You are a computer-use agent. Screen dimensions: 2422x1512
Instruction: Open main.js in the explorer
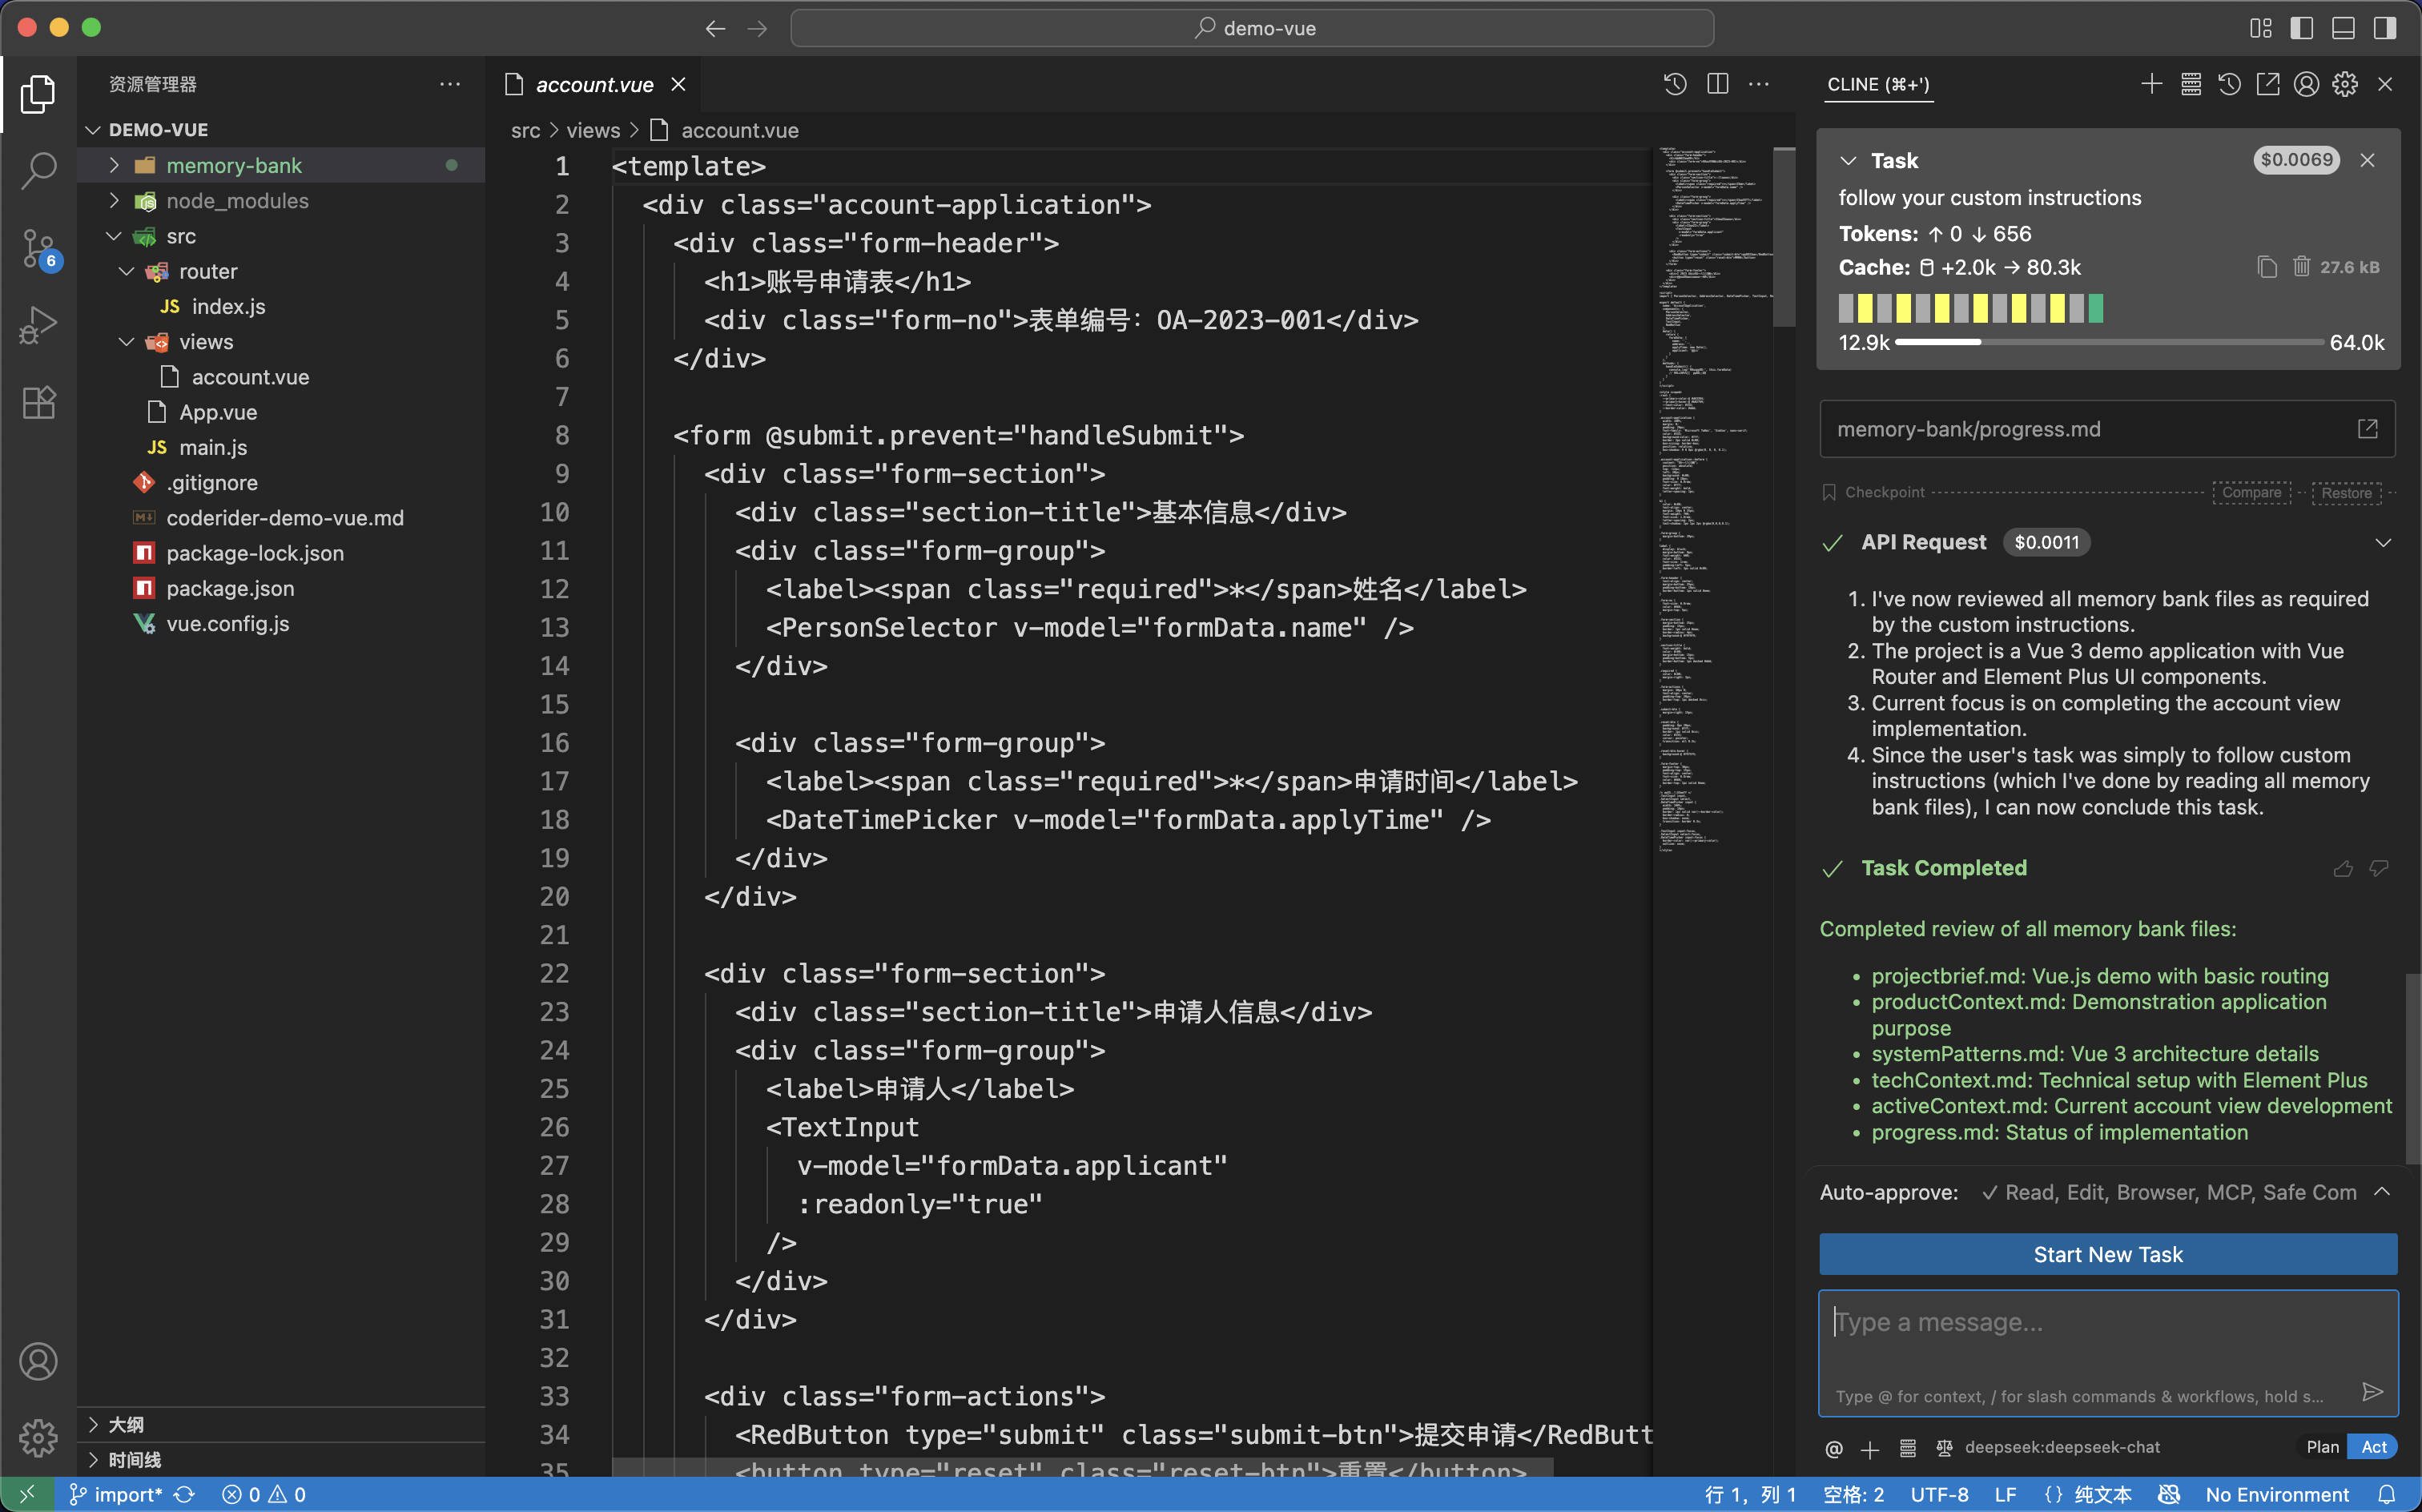tap(212, 448)
